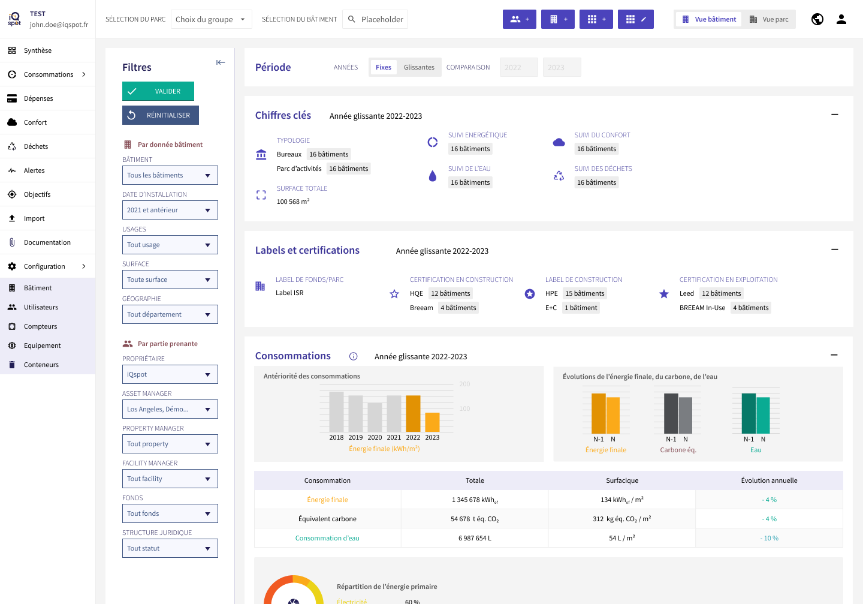The height and width of the screenshot is (604, 863).
Task: Open the Tout statut dropdown
Action: (x=170, y=548)
